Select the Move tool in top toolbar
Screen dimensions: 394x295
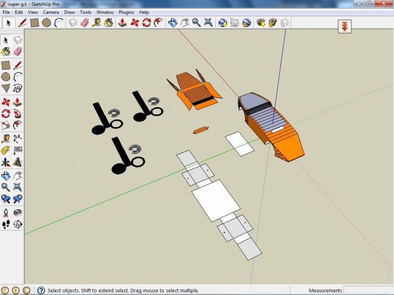pyautogui.click(x=135, y=23)
